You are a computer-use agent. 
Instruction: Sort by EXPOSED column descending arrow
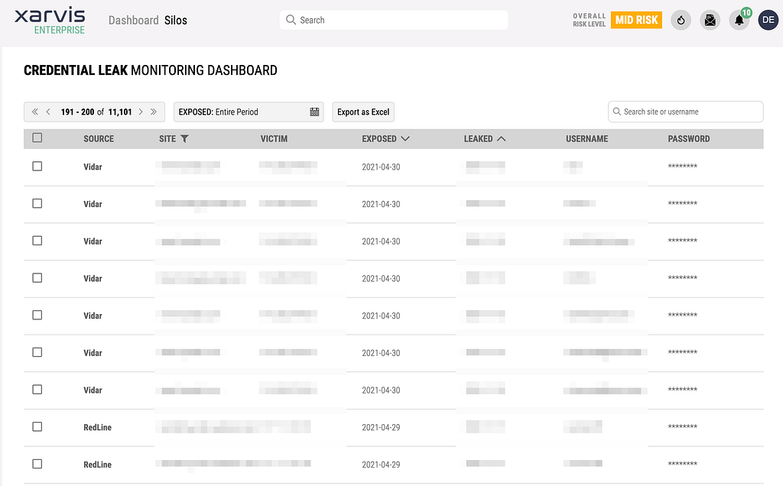pos(405,139)
